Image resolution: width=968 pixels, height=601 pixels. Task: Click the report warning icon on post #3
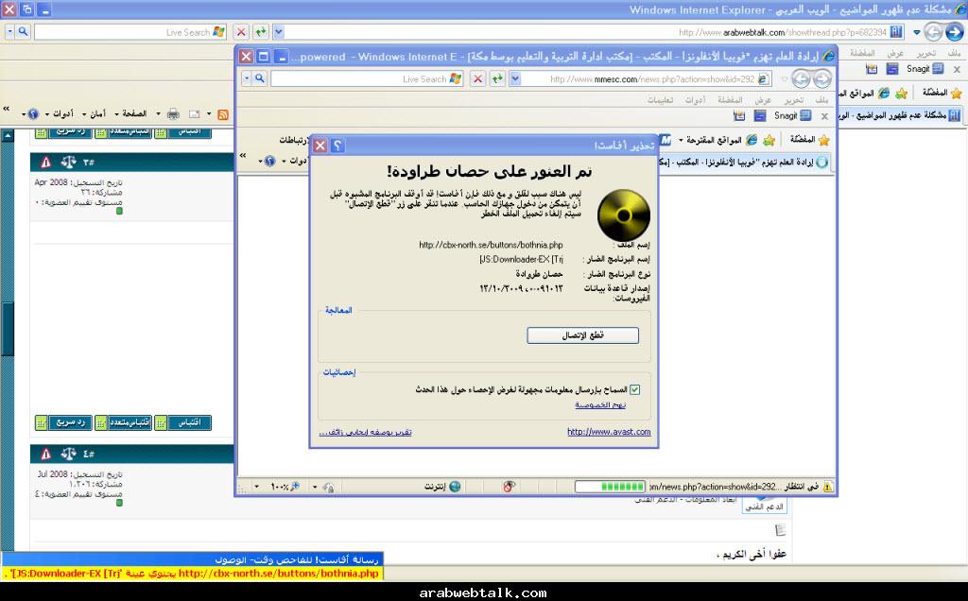click(45, 163)
